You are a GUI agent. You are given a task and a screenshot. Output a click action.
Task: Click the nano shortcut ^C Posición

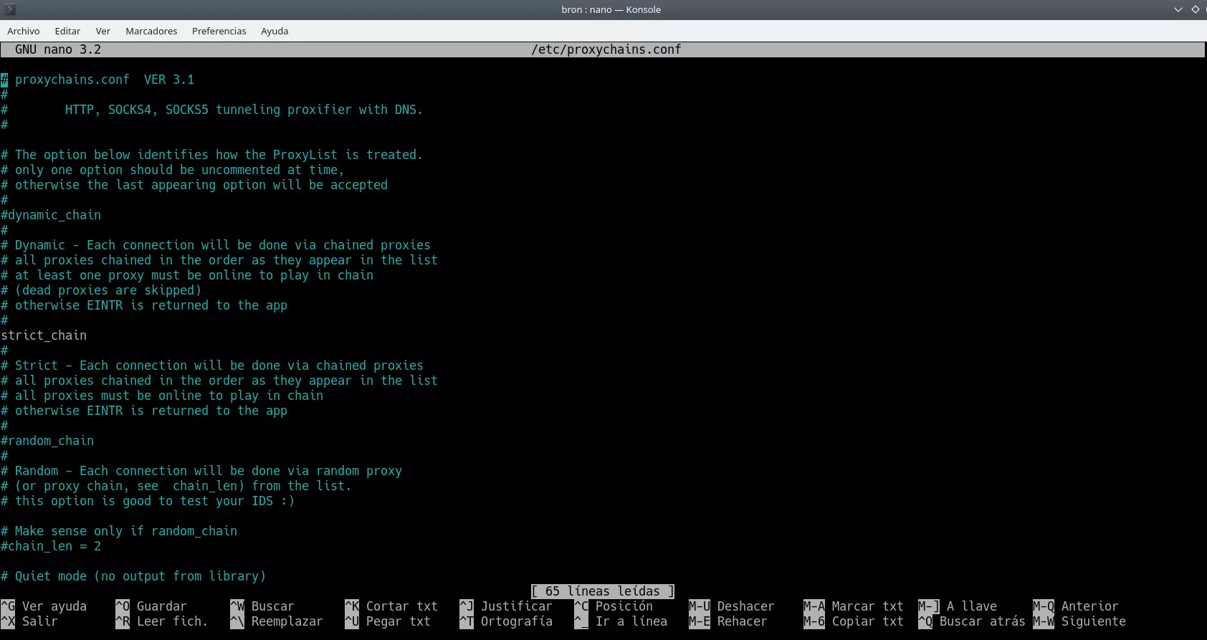pyautogui.click(x=614, y=606)
